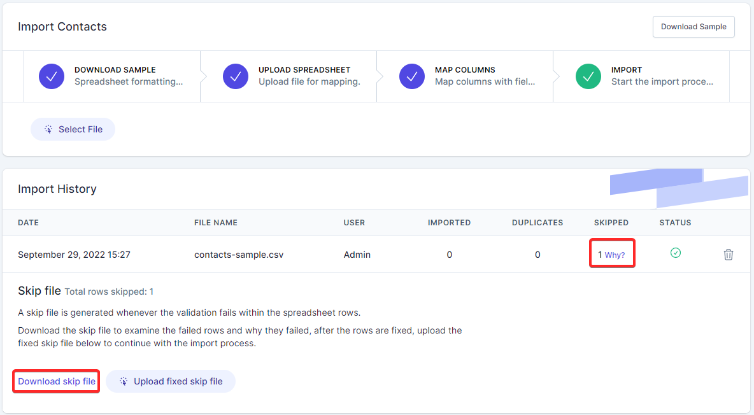
Task: Click the SKIPPED column header
Action: pyautogui.click(x=611, y=223)
